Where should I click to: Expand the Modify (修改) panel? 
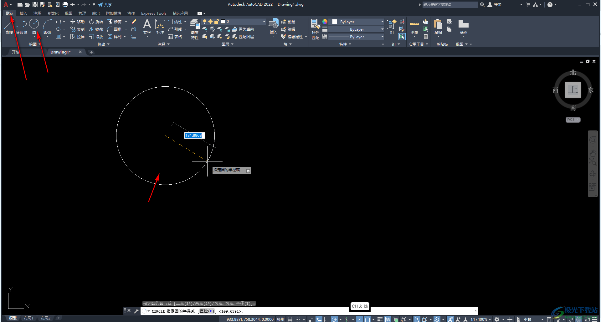click(104, 44)
